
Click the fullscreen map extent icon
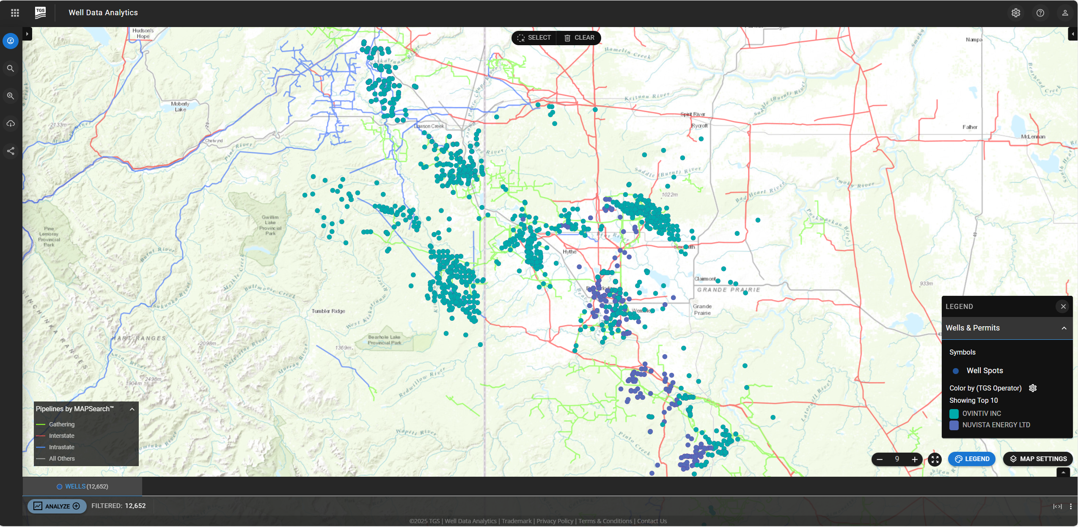pos(935,459)
